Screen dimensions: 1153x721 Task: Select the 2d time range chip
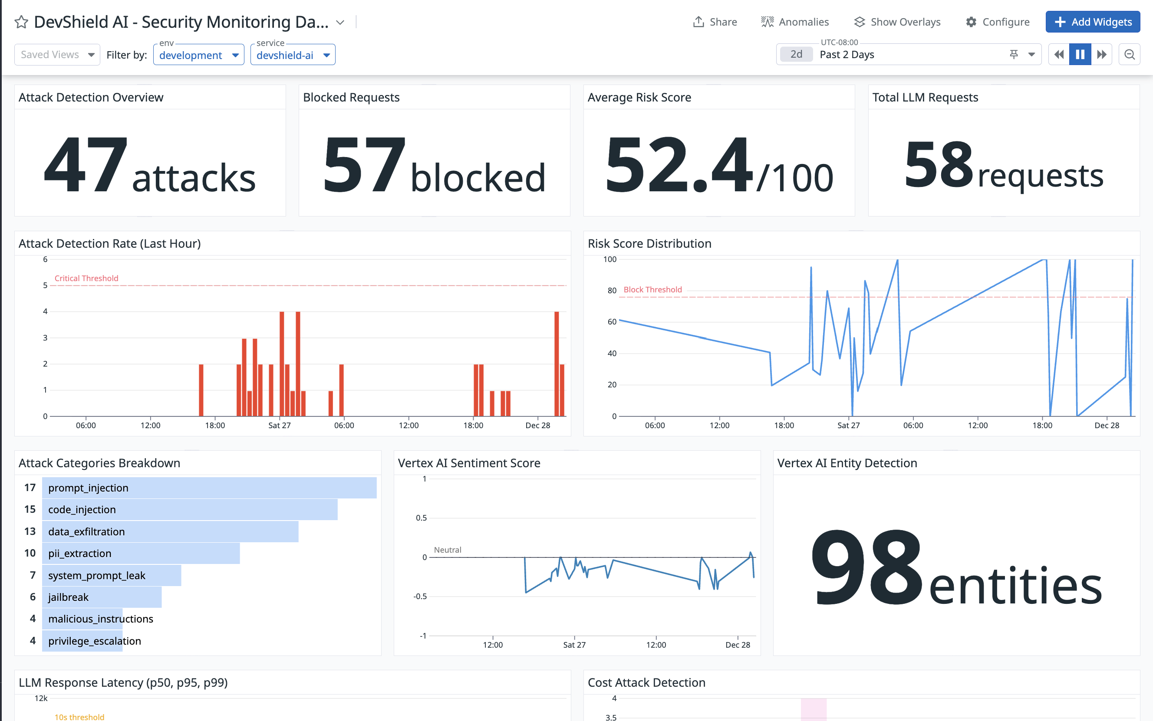click(x=796, y=54)
